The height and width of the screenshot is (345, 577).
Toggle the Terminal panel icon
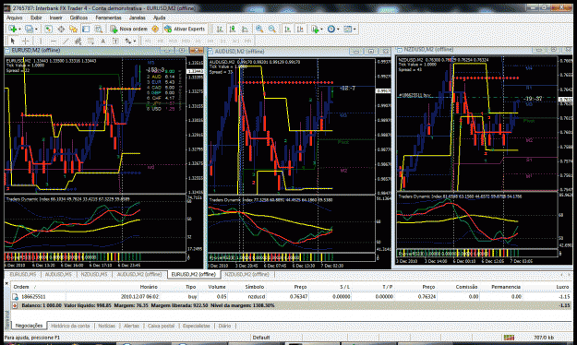coord(86,29)
